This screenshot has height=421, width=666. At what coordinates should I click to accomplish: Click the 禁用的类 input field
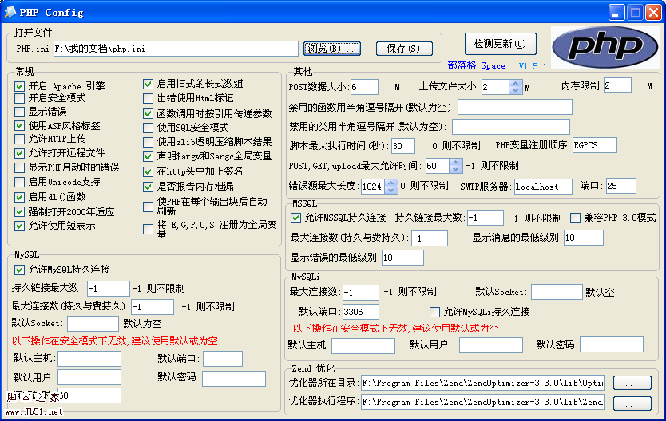click(x=510, y=127)
